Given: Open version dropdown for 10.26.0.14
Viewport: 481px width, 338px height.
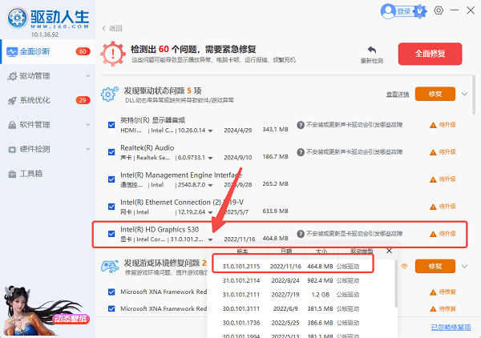Looking at the screenshot, I should coord(210,131).
